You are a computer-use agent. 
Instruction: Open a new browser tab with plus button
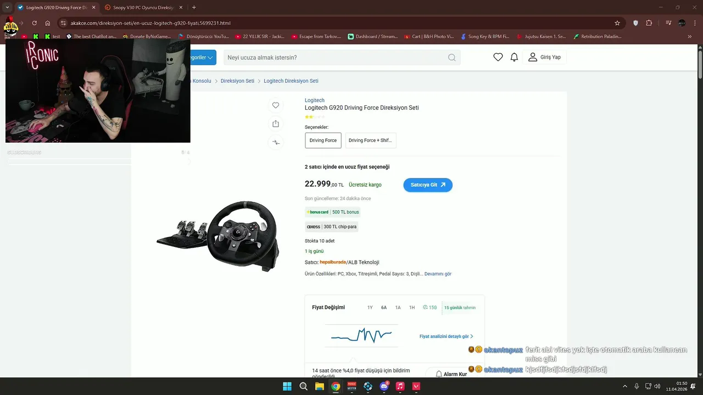(x=194, y=8)
